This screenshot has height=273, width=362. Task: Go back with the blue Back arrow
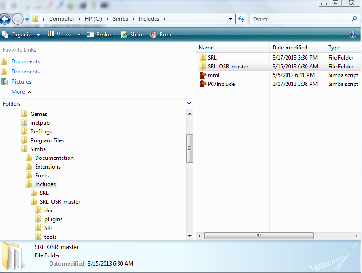pos(5,19)
